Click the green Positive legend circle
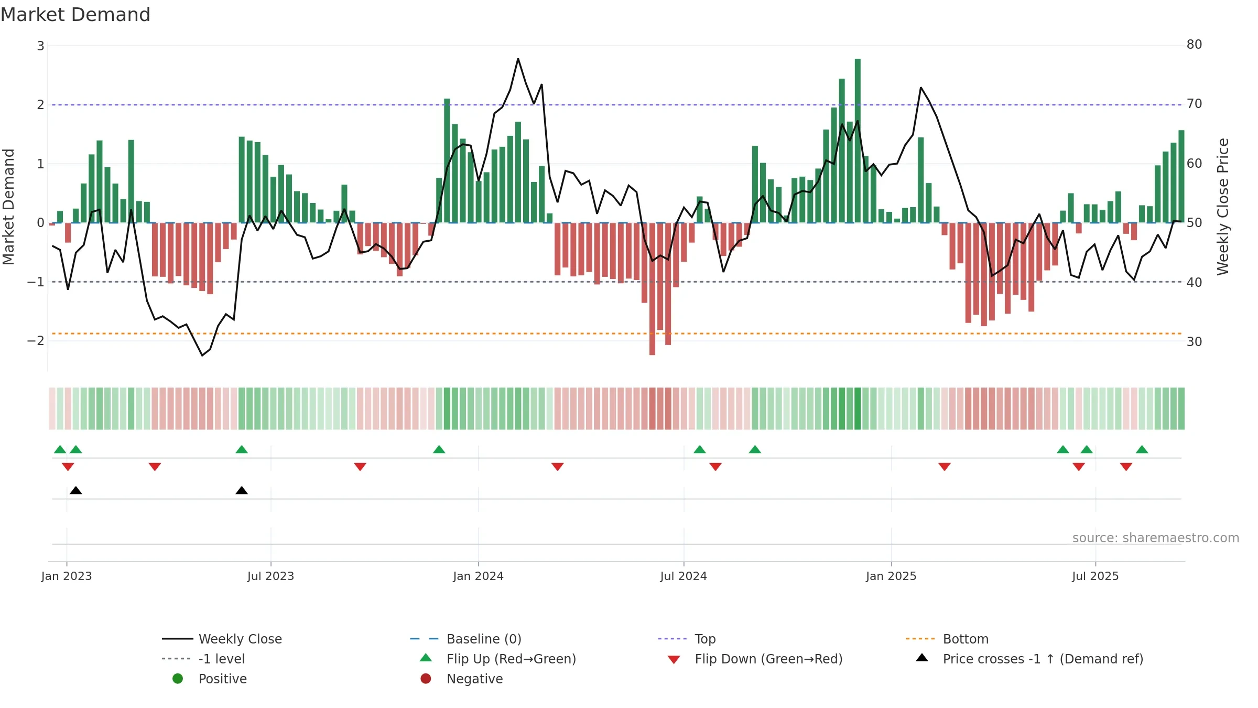Screen dimensions: 1258x708 click(x=178, y=679)
